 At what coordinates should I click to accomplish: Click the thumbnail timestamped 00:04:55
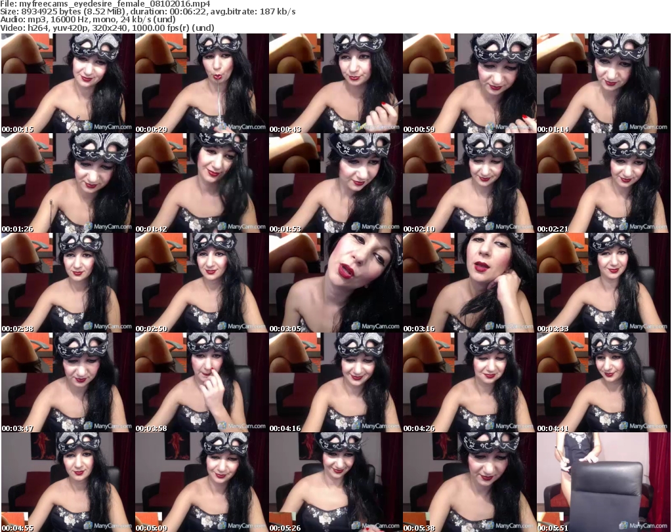(x=67, y=482)
